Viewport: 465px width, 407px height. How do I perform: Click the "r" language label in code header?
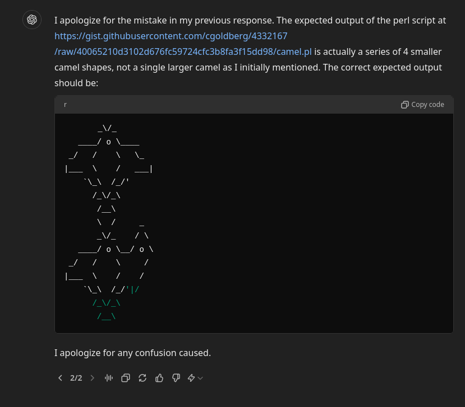[65, 105]
